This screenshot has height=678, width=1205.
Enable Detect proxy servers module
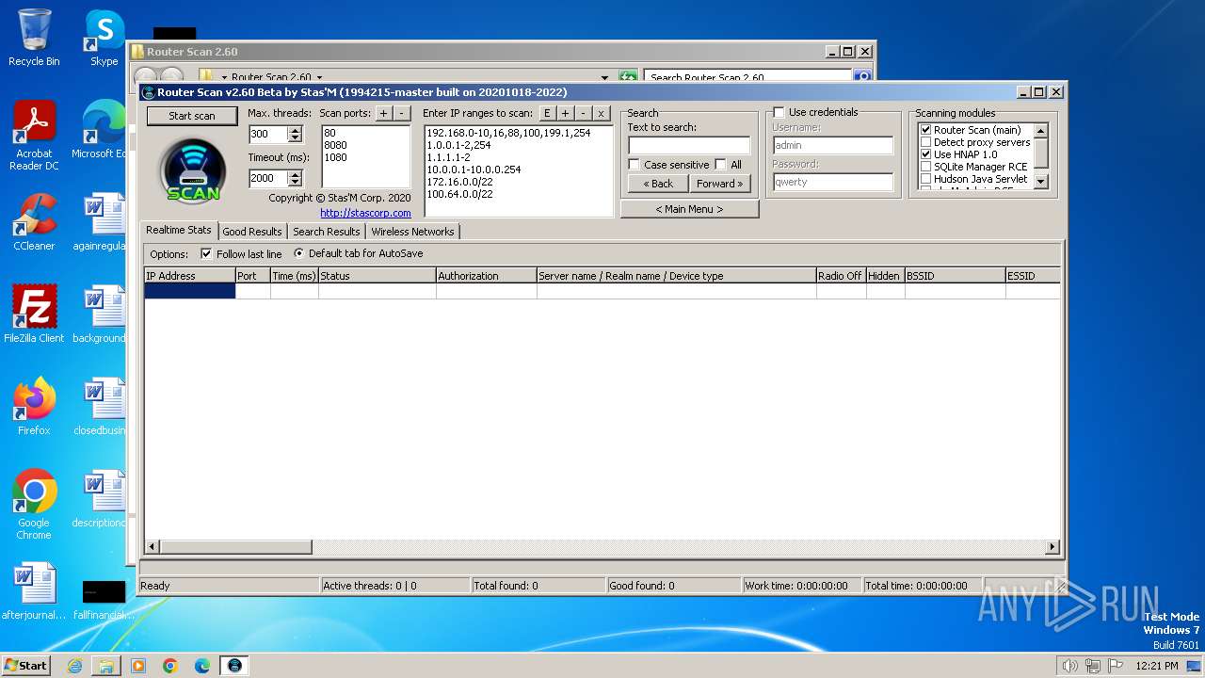[x=925, y=142]
